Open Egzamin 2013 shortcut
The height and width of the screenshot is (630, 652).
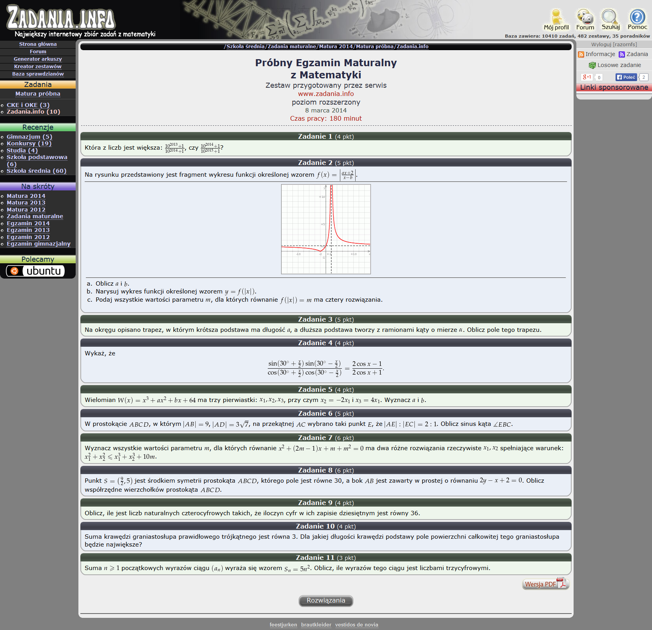[x=28, y=230]
